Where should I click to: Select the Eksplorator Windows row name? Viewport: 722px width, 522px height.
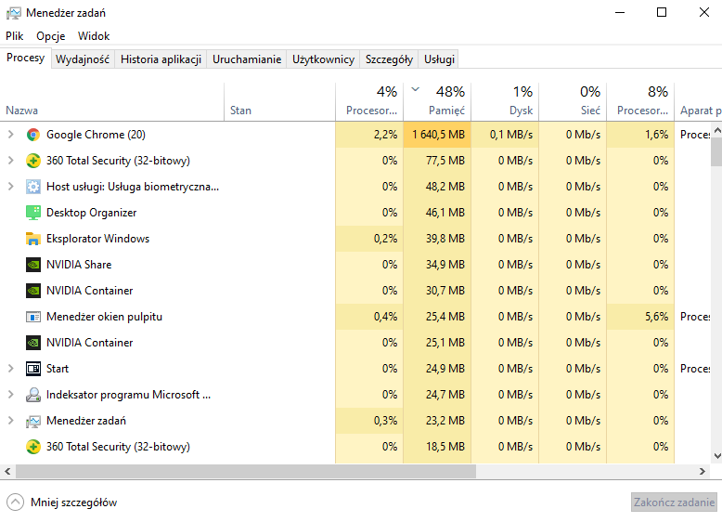pyautogui.click(x=98, y=239)
